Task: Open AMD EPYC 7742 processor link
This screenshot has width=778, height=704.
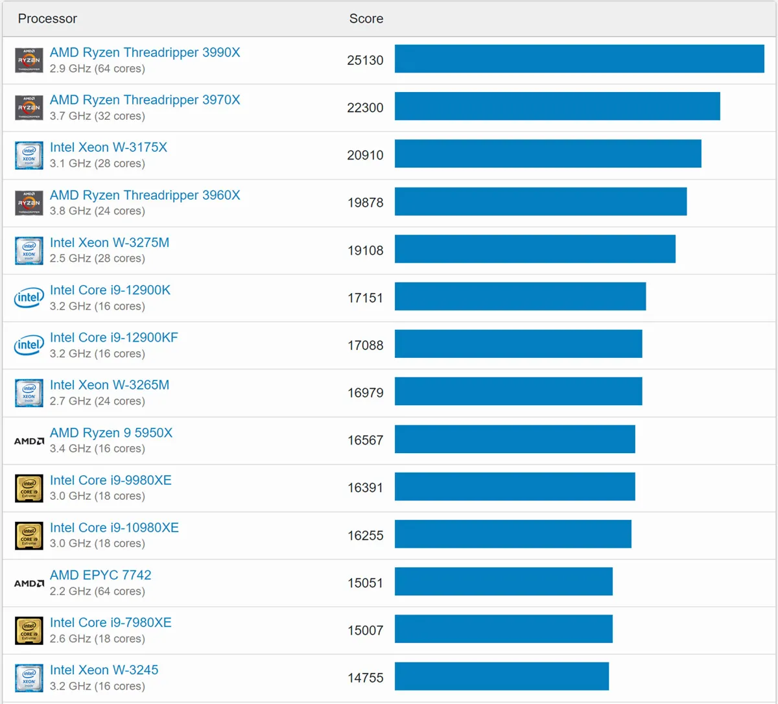Action: 100,575
